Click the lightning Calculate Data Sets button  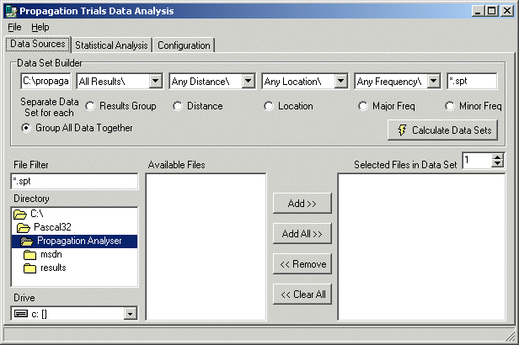442,130
